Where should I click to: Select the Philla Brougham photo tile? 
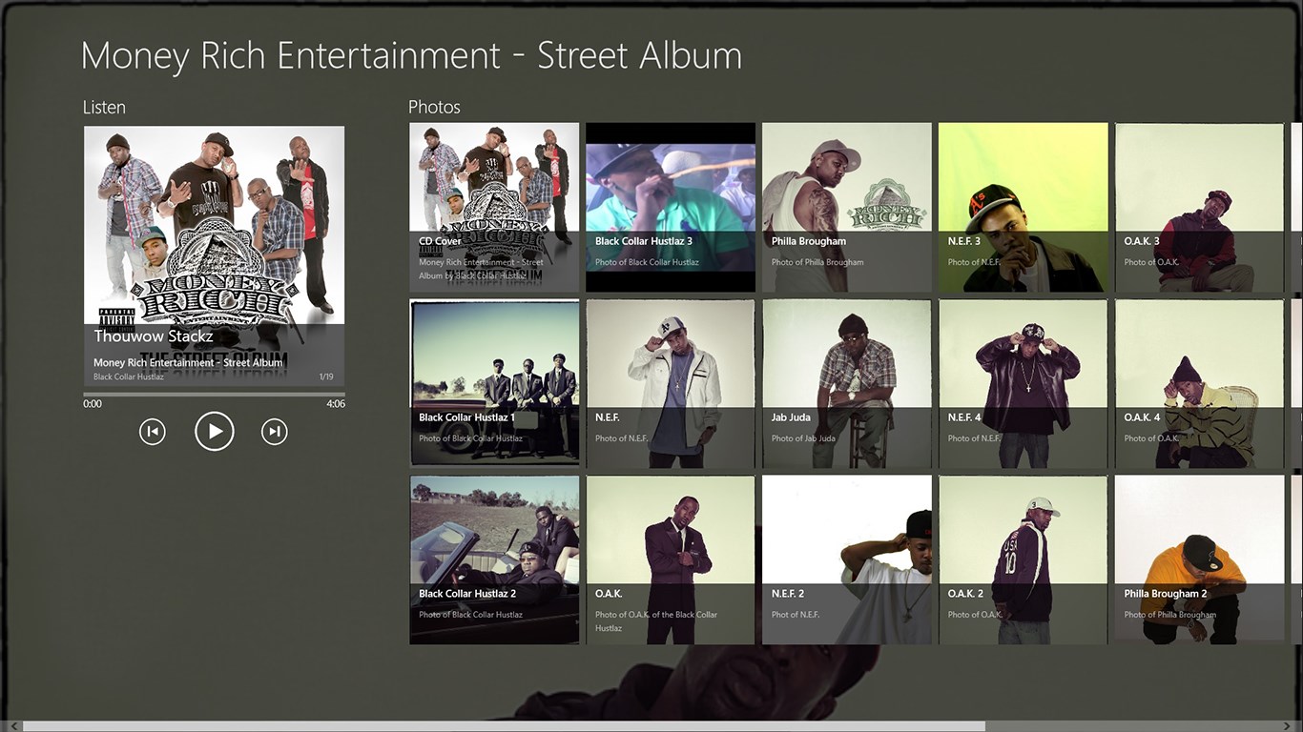[847, 207]
